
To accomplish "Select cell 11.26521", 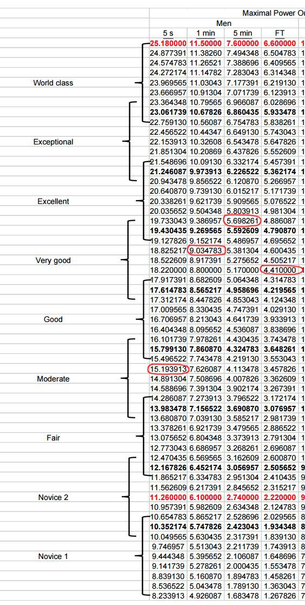I will [x=205, y=63].
